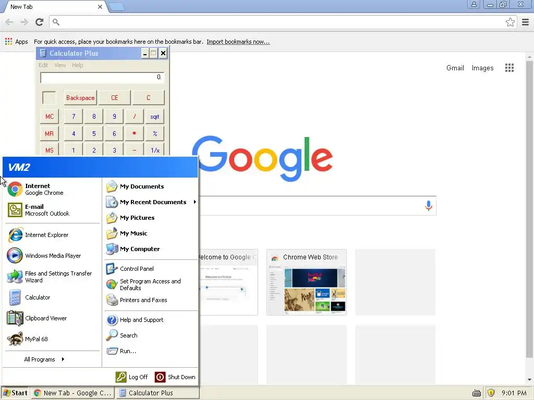Viewport: 534px width, 400px height.
Task: Open Google Chrome from Start menu Internet entry
Action: coord(53,189)
